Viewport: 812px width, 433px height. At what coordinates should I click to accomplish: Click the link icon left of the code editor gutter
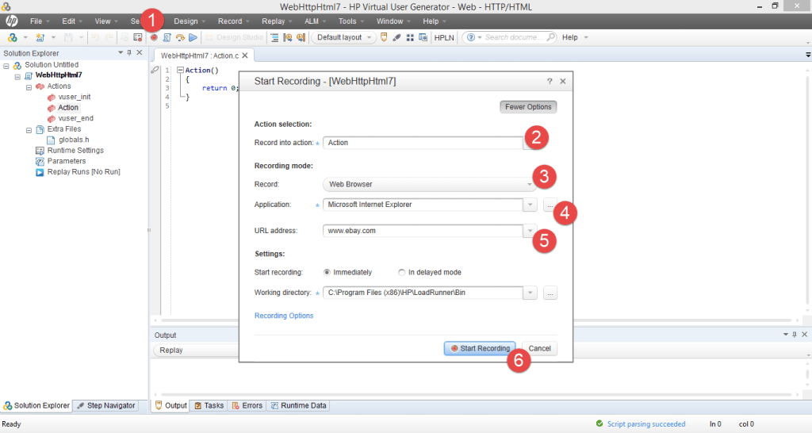155,70
